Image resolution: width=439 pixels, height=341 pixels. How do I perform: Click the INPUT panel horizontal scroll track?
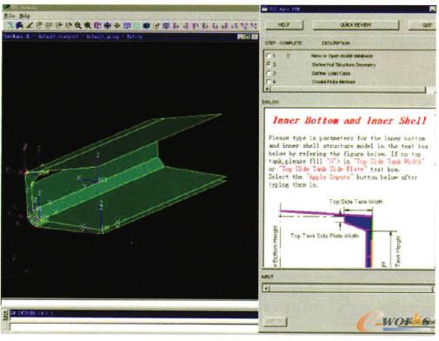(348, 288)
